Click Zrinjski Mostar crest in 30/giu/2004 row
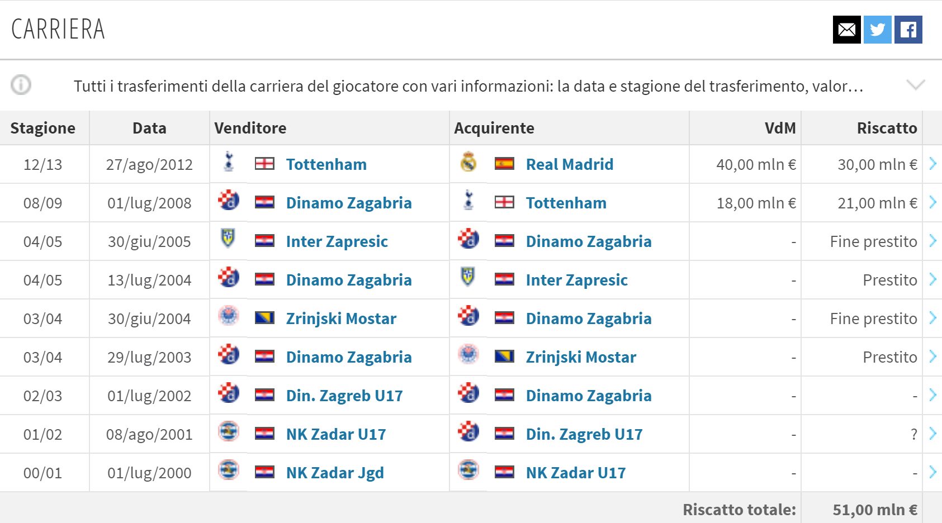Image resolution: width=942 pixels, height=523 pixels. [x=228, y=317]
